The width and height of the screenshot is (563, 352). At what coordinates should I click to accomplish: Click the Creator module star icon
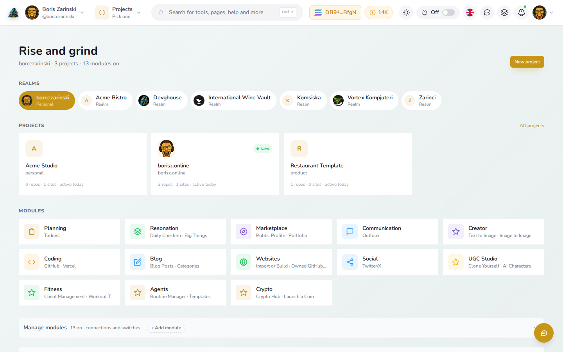coord(456,232)
